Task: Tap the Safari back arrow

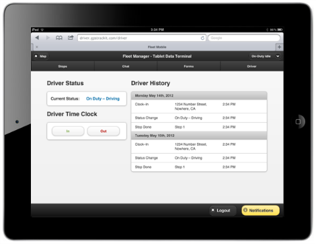Action: pos(37,38)
